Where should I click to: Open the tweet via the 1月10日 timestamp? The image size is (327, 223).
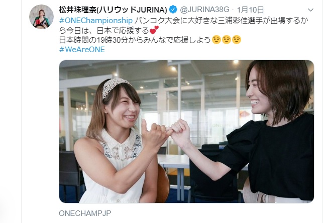251,10
